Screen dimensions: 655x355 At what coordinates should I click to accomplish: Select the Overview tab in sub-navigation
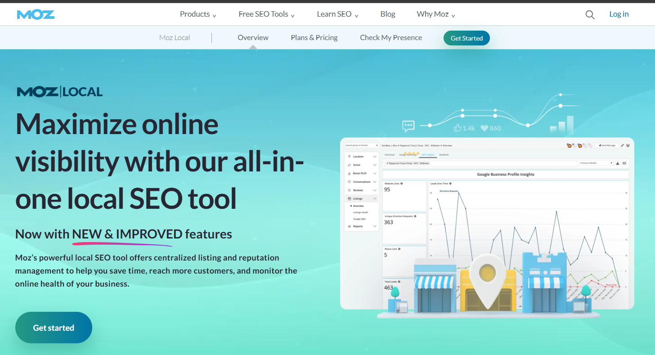click(253, 38)
